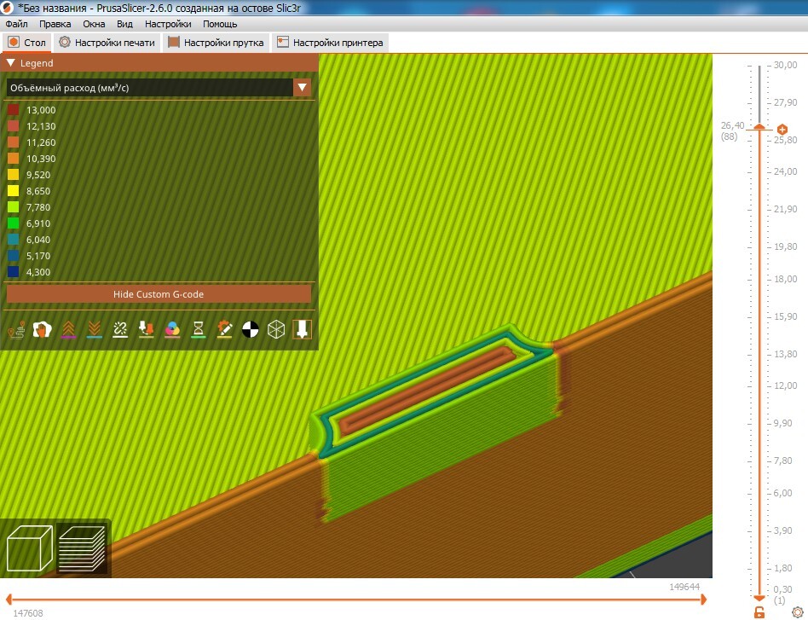Toggle center of gravity marker
The width and height of the screenshot is (808, 620).
click(x=251, y=329)
